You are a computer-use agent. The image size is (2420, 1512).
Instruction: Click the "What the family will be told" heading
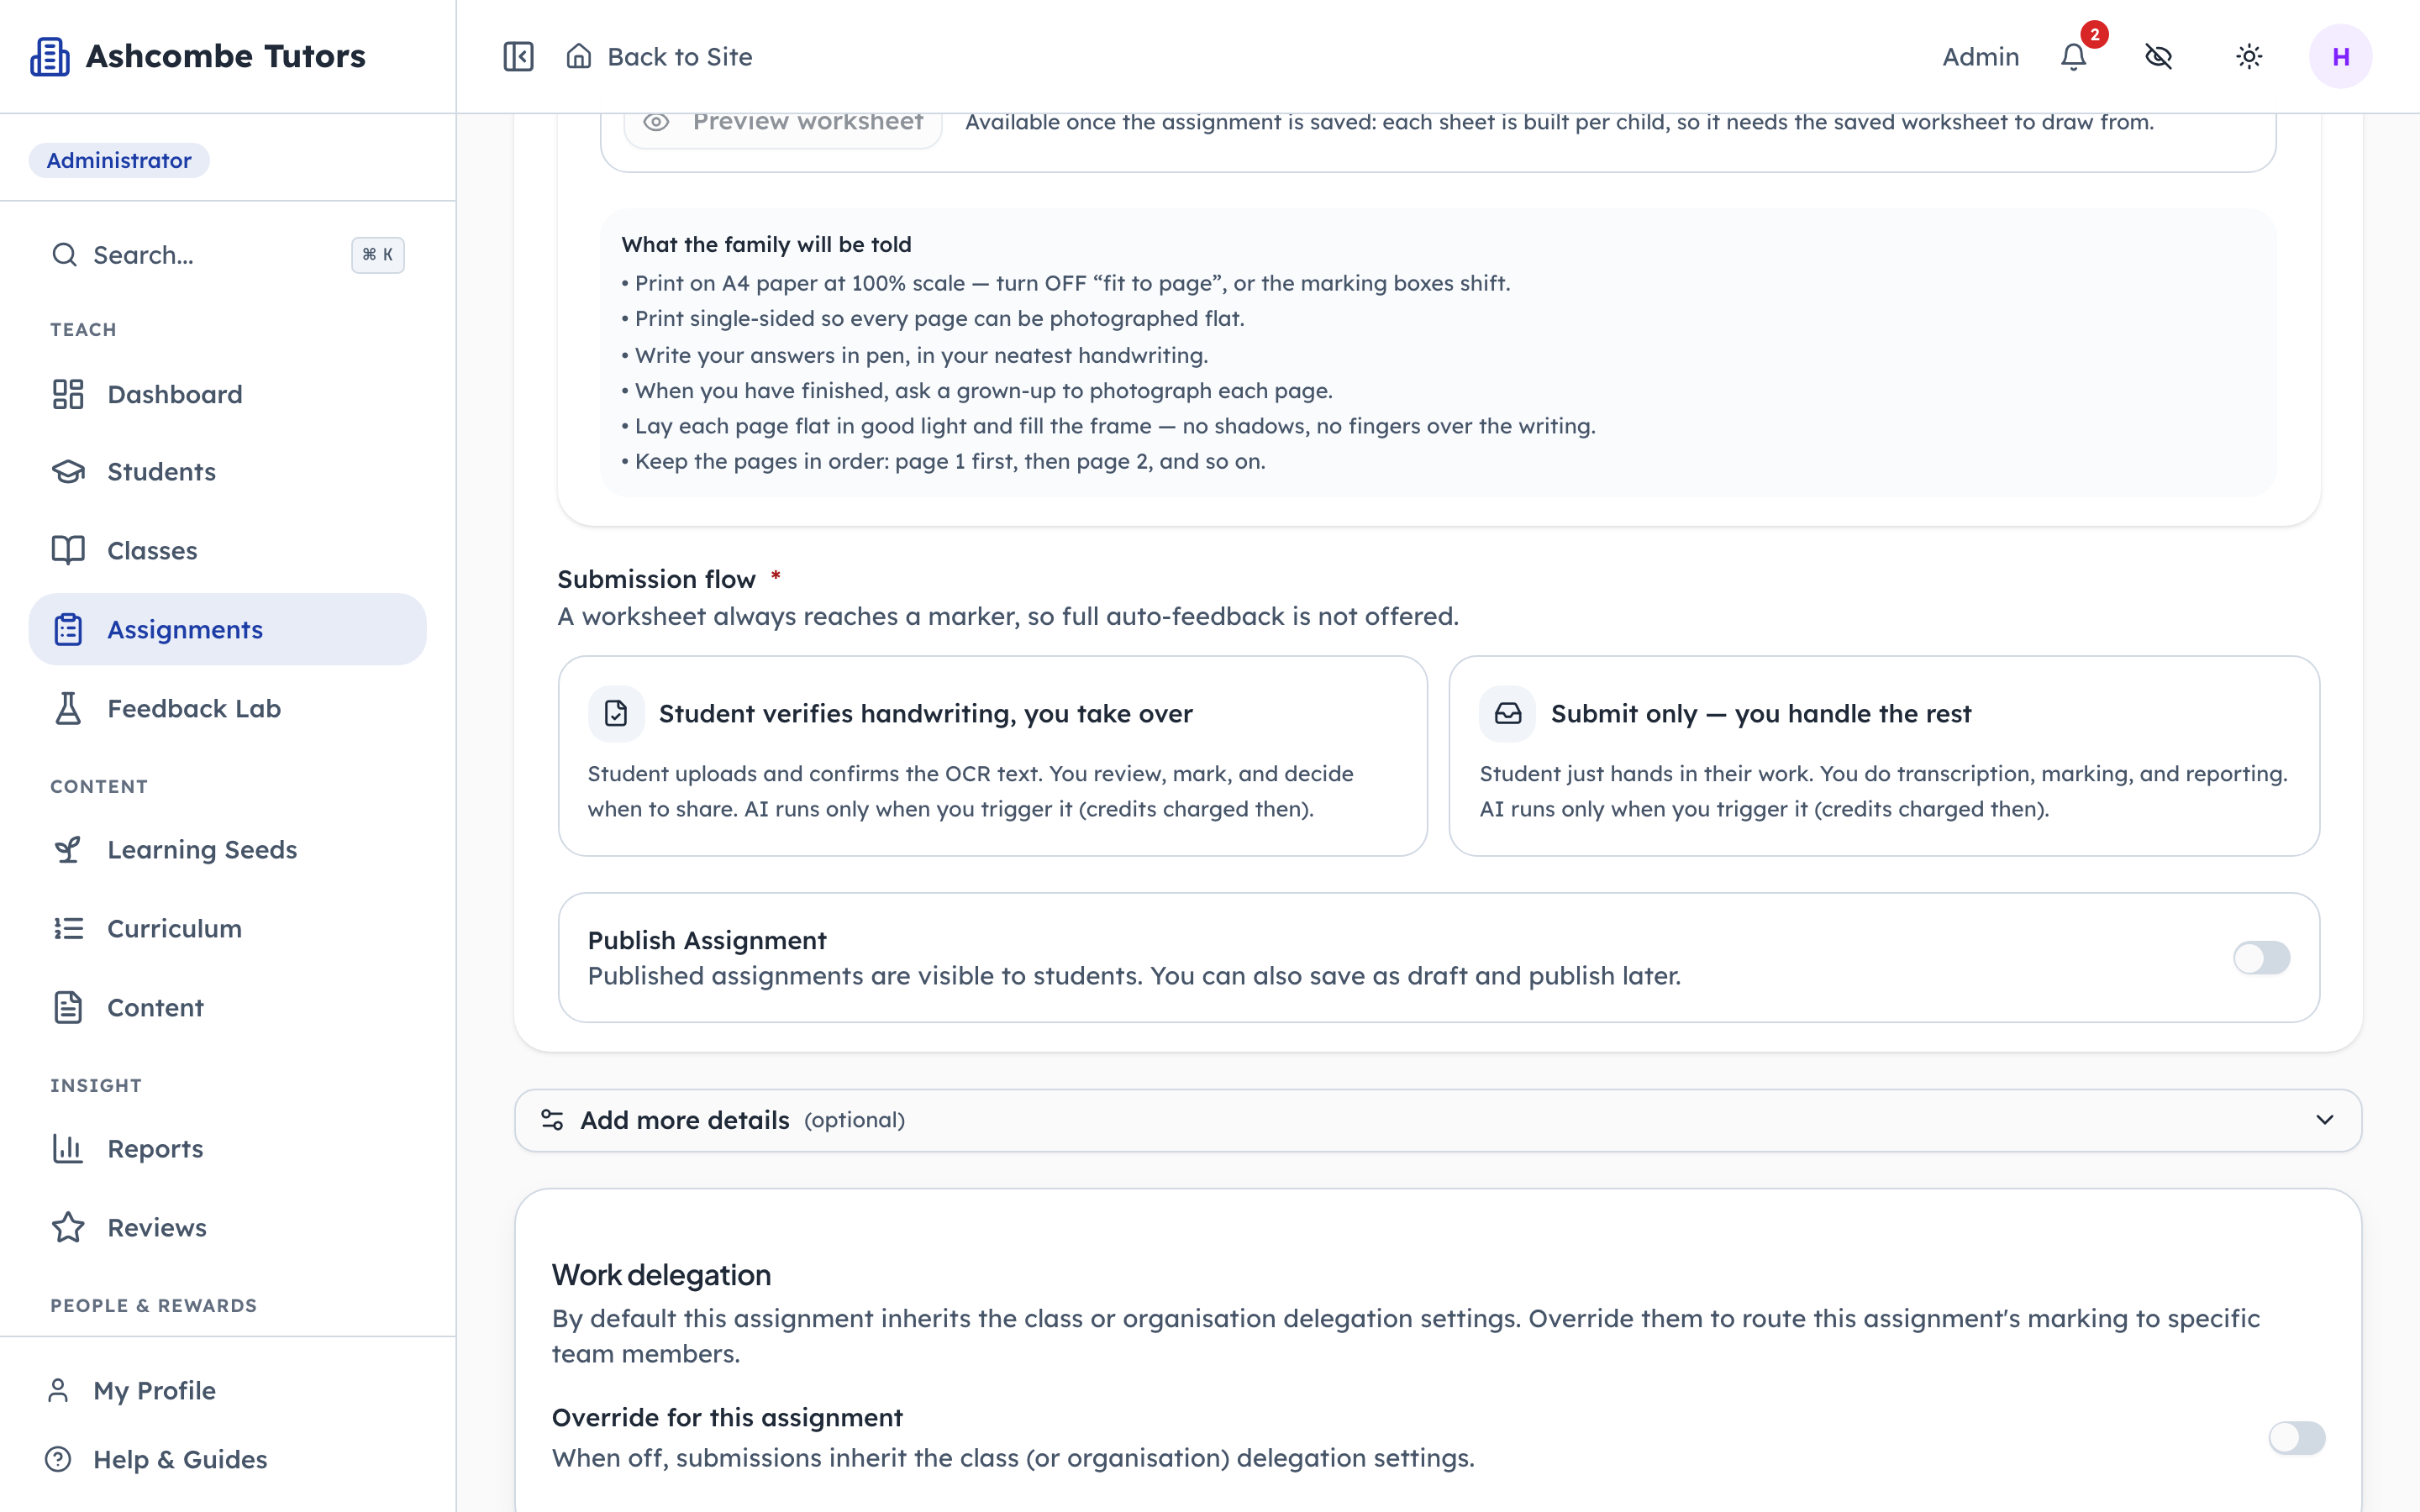pos(766,244)
